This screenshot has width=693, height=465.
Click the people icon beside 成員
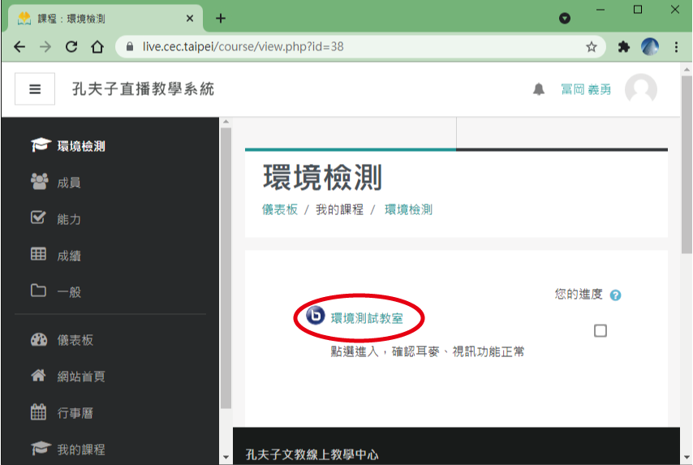coord(39,181)
